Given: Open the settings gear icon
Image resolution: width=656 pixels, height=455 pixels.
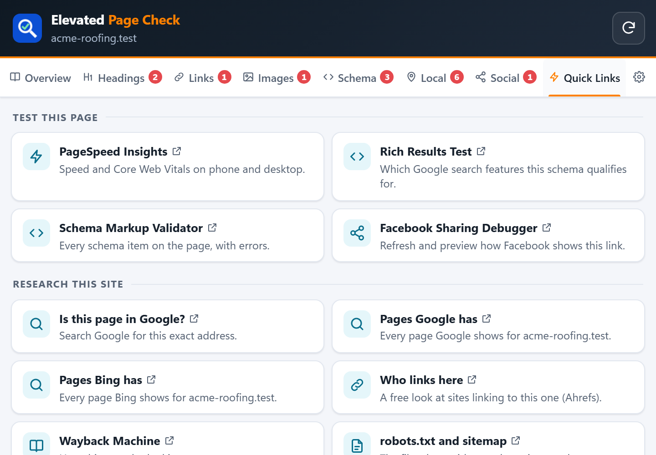Looking at the screenshot, I should (639, 77).
